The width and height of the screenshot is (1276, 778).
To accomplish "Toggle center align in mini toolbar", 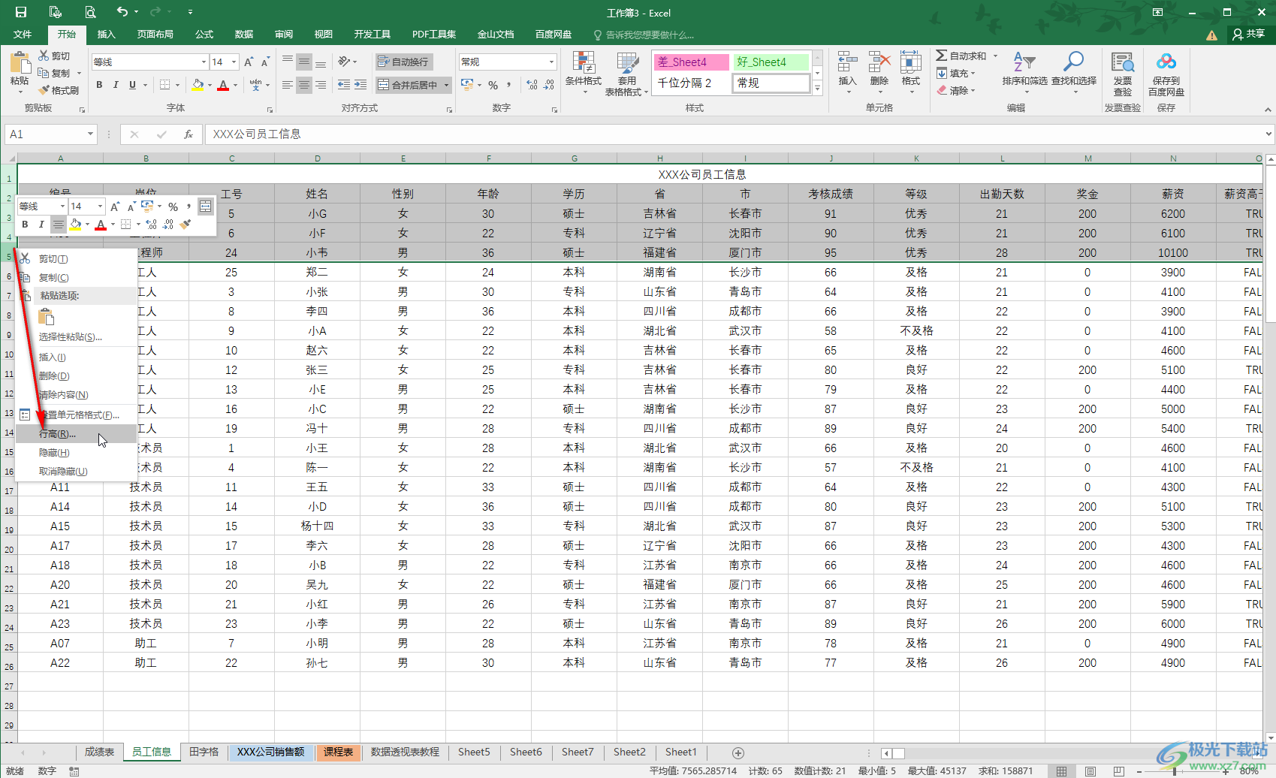I will (x=58, y=225).
